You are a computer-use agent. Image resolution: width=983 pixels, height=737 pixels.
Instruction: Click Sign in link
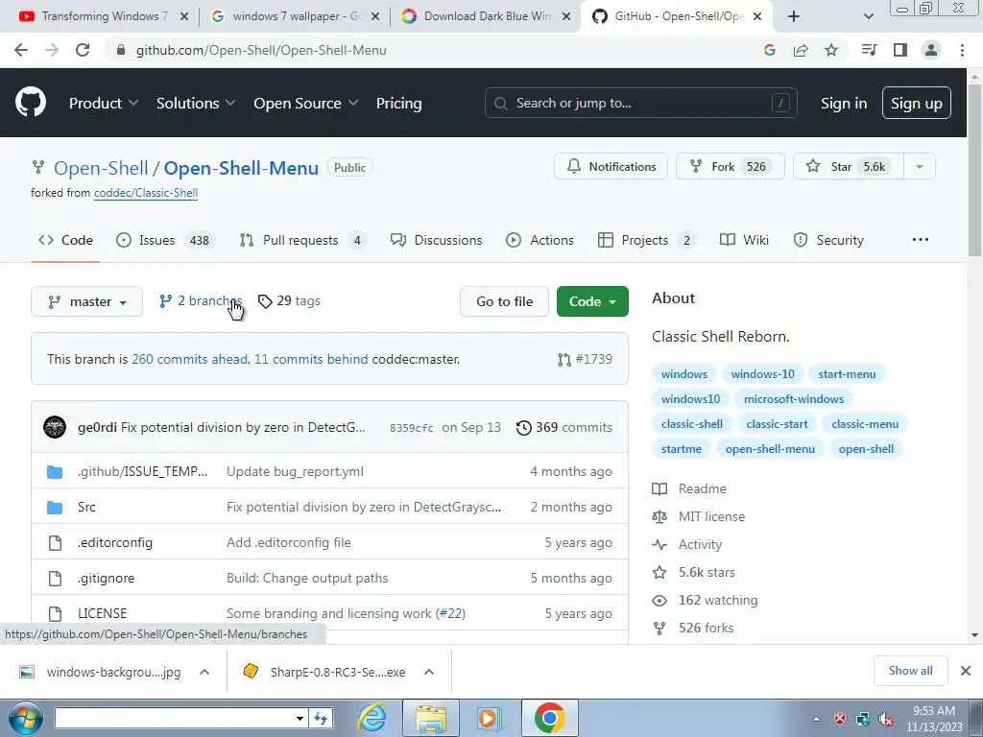844,104
